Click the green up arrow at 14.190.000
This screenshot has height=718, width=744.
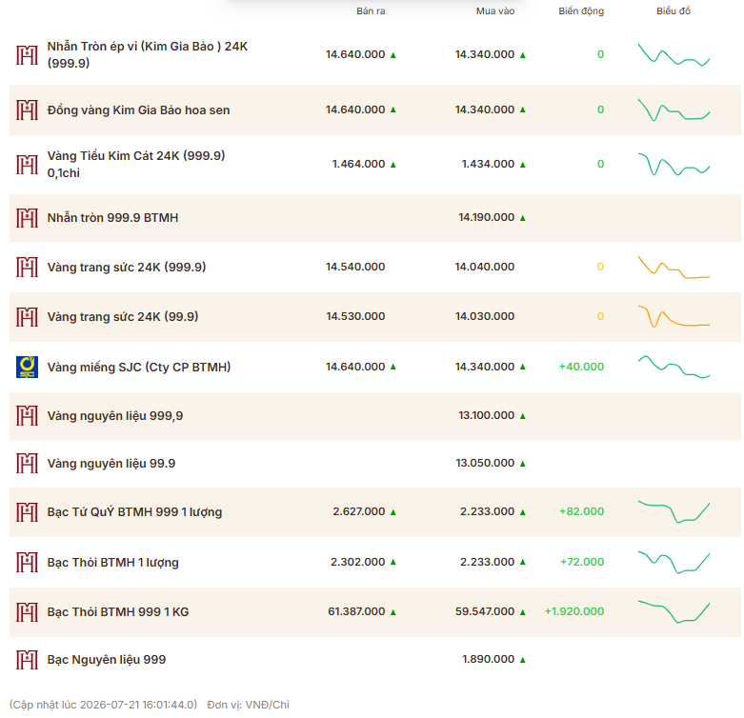(523, 218)
